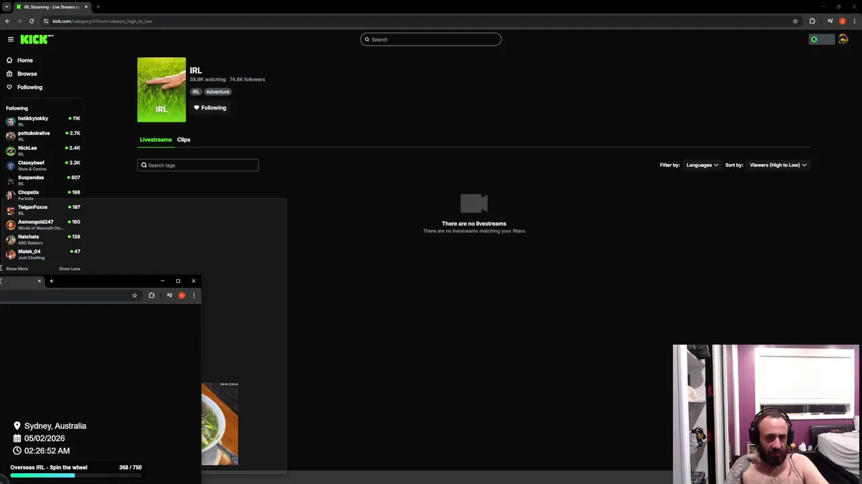Open hstikkytokky's channel avatar
Image resolution: width=862 pixels, height=484 pixels.
[10, 121]
